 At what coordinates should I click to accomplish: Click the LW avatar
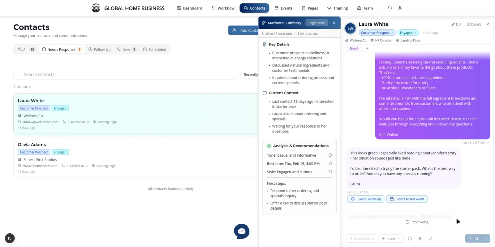pos(350,28)
